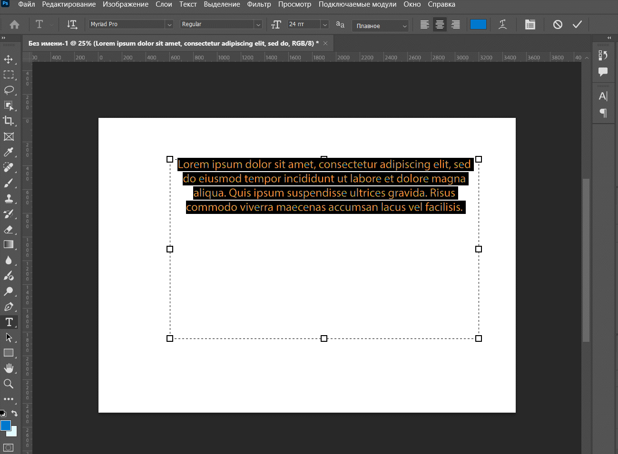Open the Фильтр menu
This screenshot has height=454, width=618.
coord(259,4)
